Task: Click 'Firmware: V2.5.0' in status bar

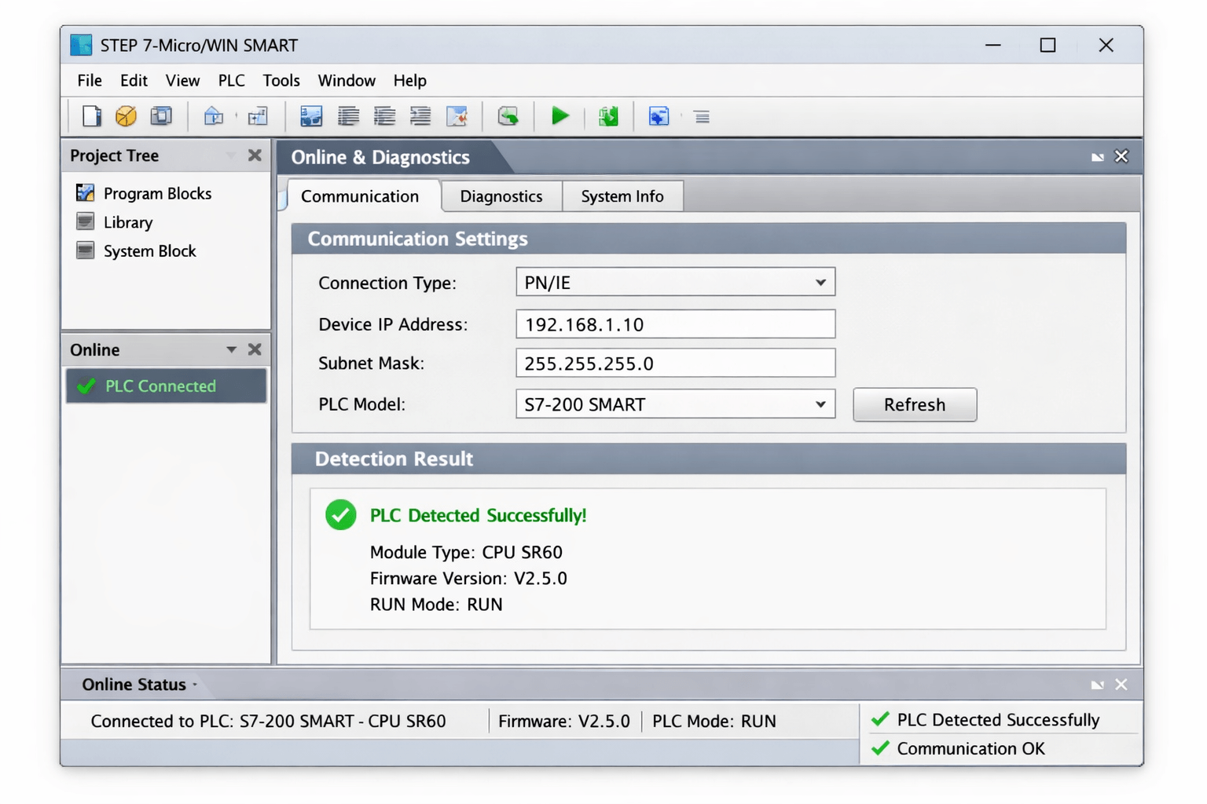Action: pyautogui.click(x=564, y=721)
